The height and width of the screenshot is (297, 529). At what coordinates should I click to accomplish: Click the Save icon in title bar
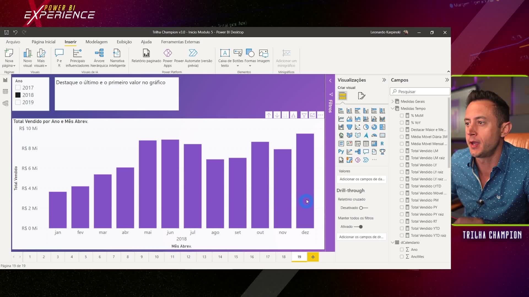tap(6, 32)
